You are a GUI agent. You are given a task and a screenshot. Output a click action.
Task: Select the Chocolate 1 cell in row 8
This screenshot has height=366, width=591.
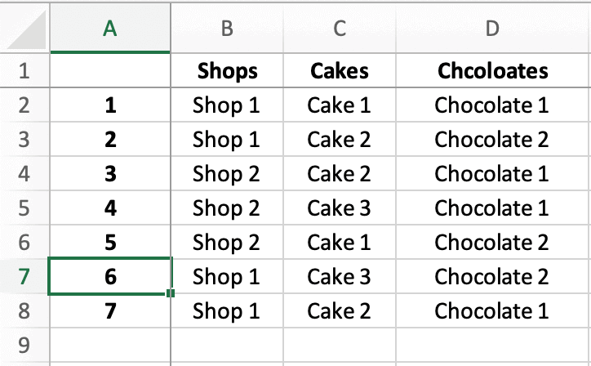pyautogui.click(x=492, y=311)
